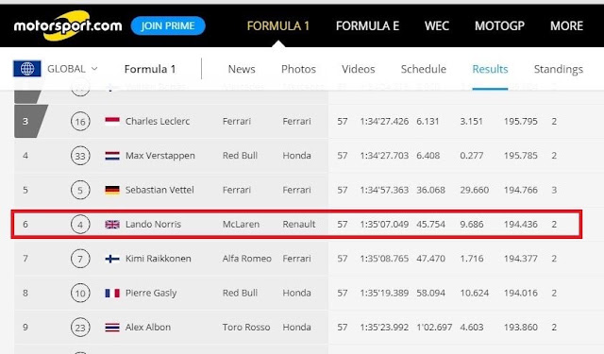Open Lando Norris driver link
The width and height of the screenshot is (604, 354).
(153, 224)
